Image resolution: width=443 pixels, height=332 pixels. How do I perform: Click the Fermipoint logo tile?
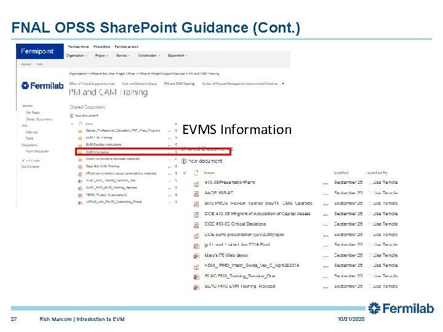tap(40, 52)
